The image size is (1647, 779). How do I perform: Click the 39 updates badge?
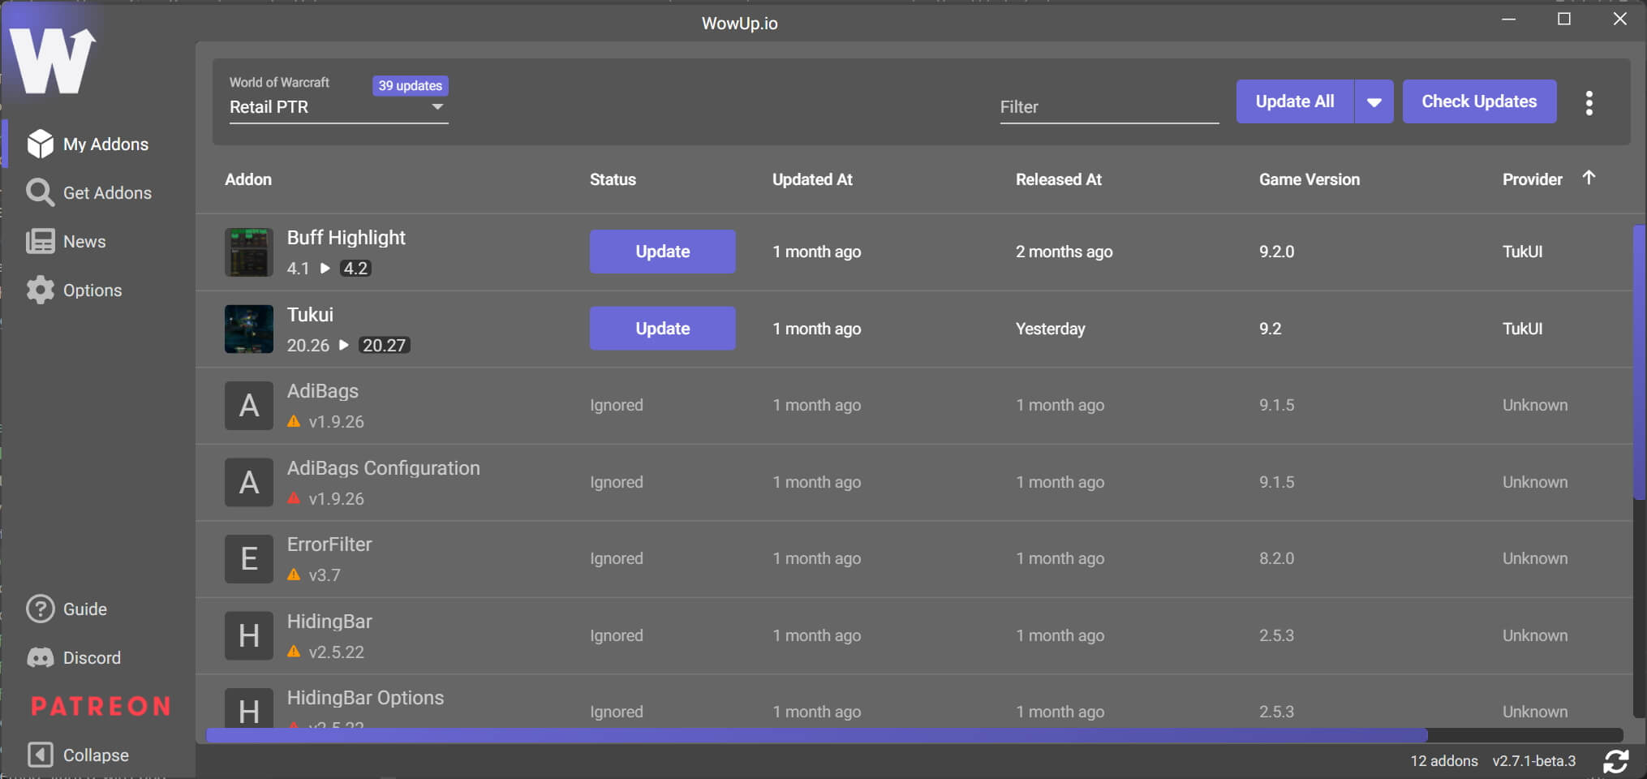coord(410,85)
